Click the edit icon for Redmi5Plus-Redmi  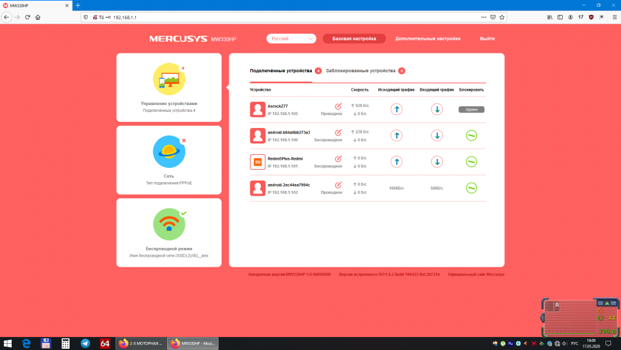pyautogui.click(x=338, y=159)
